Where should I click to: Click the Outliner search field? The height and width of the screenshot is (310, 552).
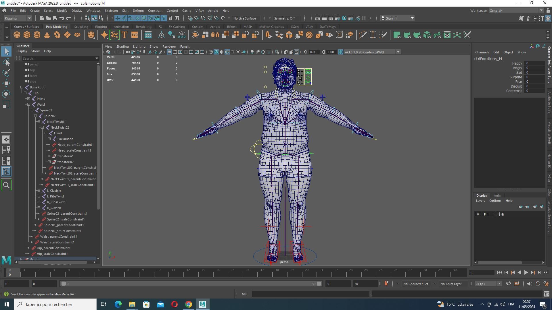(58, 58)
